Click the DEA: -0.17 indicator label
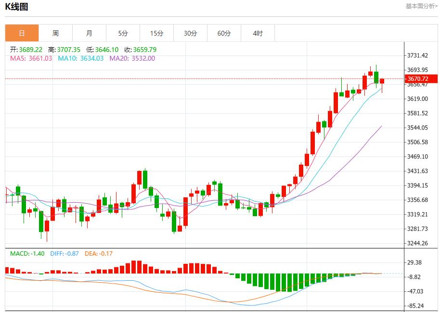The image size is (441, 312). pyautogui.click(x=98, y=252)
